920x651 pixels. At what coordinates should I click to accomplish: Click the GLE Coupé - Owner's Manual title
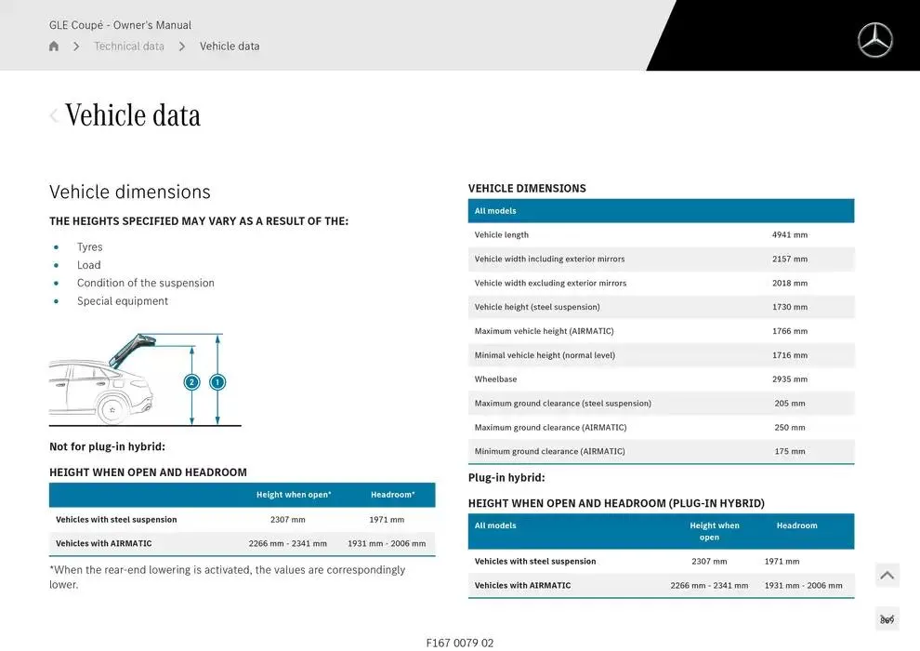(120, 25)
